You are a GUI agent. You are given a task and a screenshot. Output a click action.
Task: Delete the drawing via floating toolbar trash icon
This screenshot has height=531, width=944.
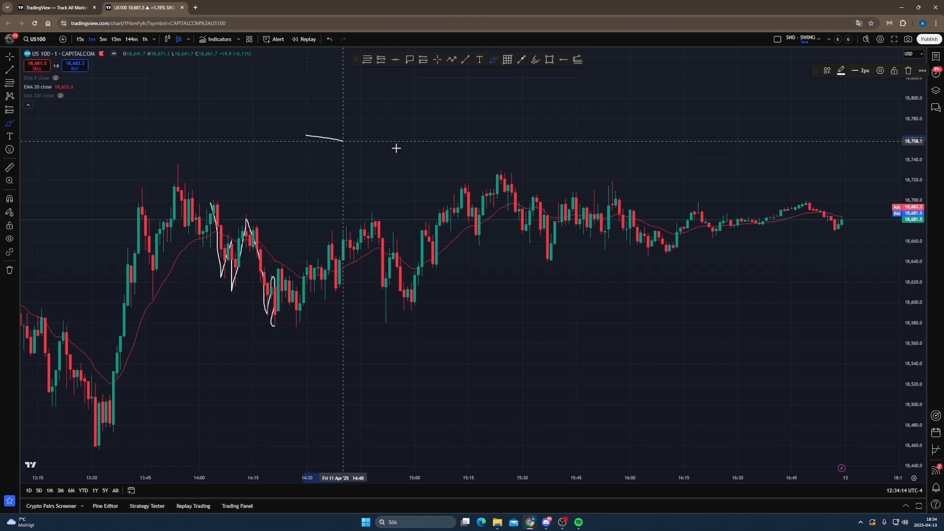[x=908, y=71]
